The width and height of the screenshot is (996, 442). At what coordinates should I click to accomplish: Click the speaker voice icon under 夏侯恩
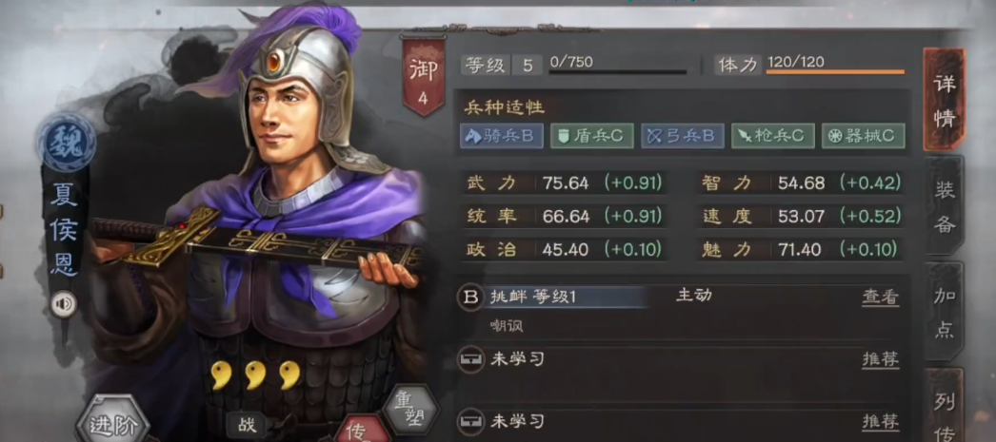[64, 305]
